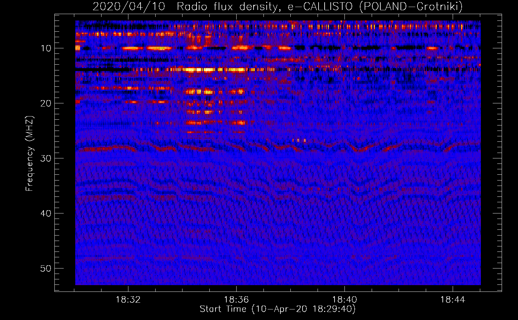Click the 'Start Time (10-Apr-20 18:29:40)' axis label
This screenshot has height=320, width=518.
click(278, 309)
